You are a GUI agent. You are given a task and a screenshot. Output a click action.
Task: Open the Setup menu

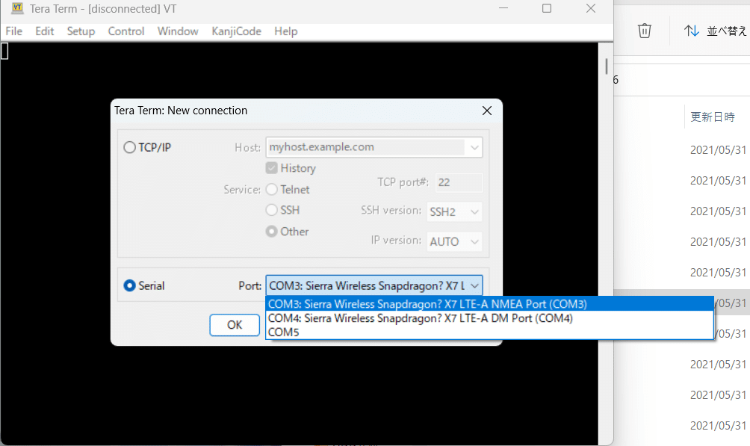[x=81, y=31]
